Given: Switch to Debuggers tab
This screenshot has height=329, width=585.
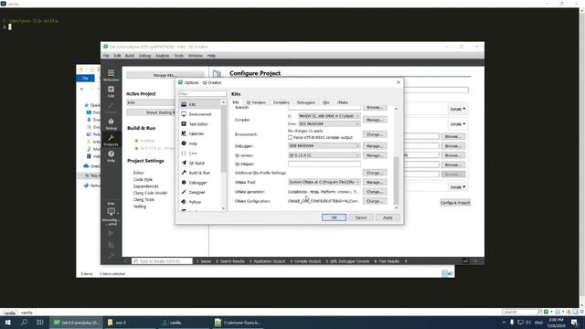Looking at the screenshot, I should pyautogui.click(x=306, y=102).
